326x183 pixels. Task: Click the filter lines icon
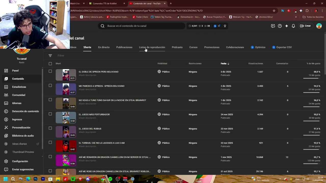pyautogui.click(x=50, y=55)
